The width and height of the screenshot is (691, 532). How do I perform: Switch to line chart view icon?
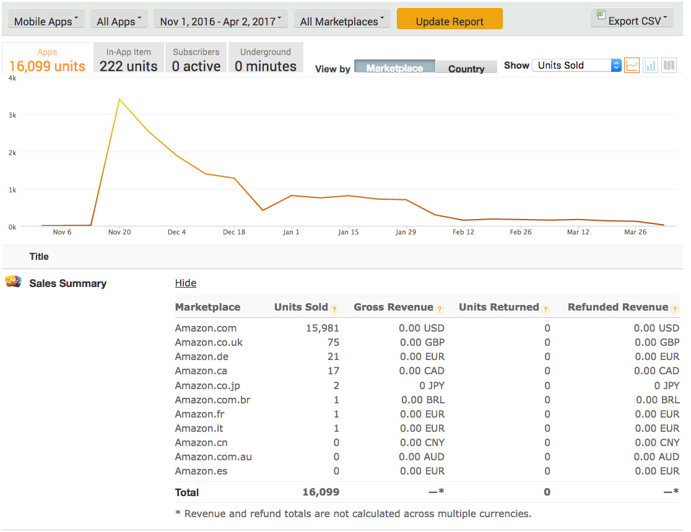(632, 66)
